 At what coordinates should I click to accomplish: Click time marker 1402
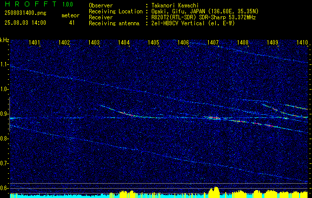64,42
